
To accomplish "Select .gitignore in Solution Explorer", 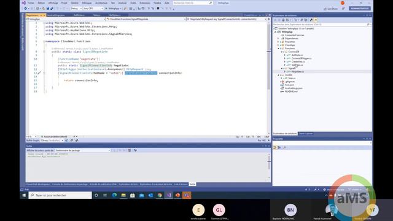I will click(x=290, y=82).
